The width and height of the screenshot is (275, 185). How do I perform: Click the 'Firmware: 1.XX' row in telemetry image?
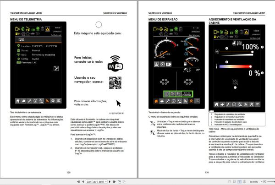click(x=27, y=62)
